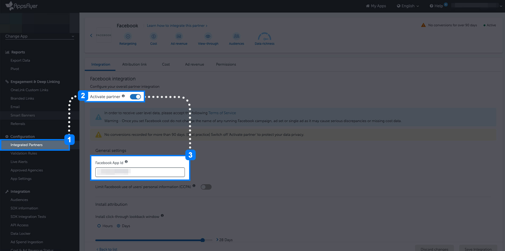Click the Configuration section header
The width and height of the screenshot is (505, 251).
coord(20,137)
